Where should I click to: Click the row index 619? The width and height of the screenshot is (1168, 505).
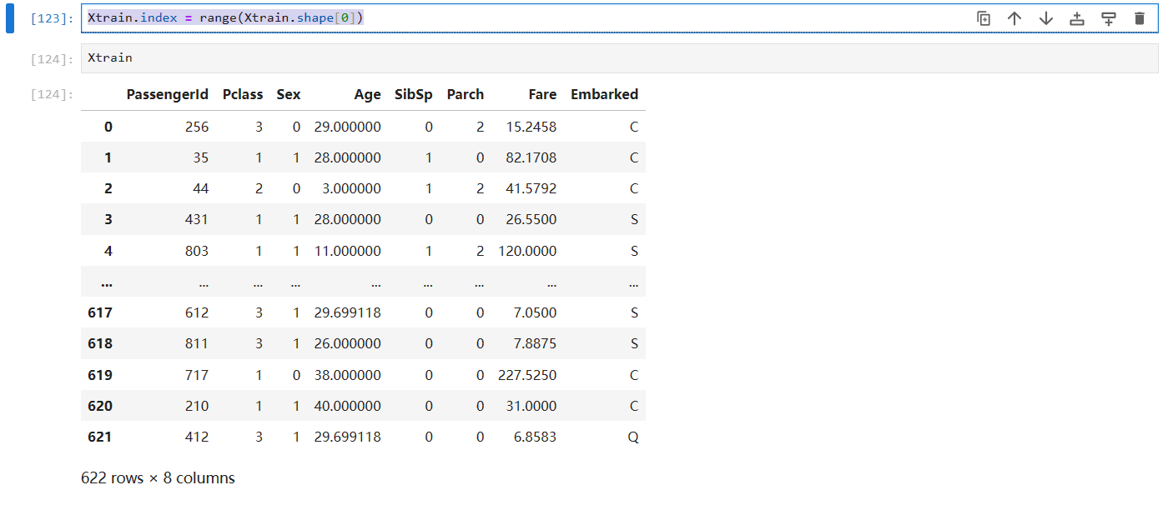point(100,375)
